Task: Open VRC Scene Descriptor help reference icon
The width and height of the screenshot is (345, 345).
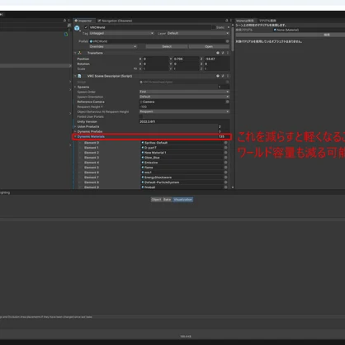Action: (218, 76)
